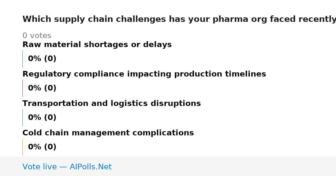Screen dimensions: 336x176
Task: Click the green result bar for transportation
Action: click(x=22, y=118)
